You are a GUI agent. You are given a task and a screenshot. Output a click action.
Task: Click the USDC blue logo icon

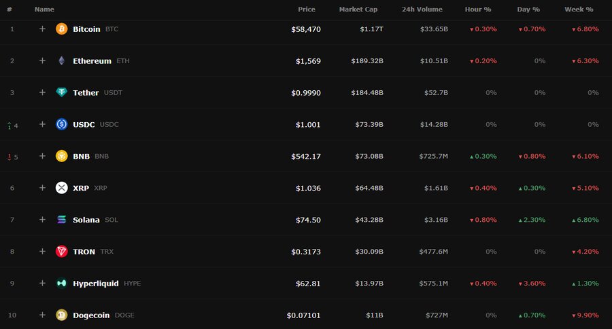coord(61,124)
